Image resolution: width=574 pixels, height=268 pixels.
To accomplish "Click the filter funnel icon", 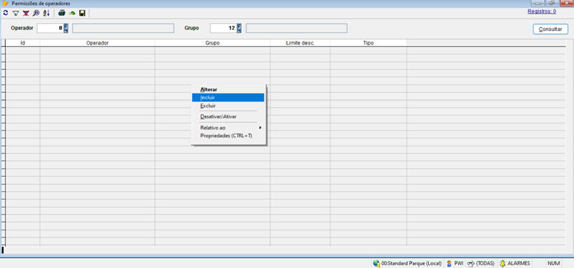I will click(x=16, y=13).
